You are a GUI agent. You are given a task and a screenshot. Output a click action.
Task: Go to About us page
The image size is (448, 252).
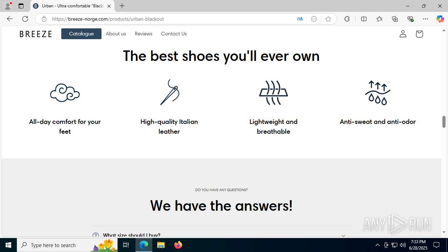tap(116, 34)
